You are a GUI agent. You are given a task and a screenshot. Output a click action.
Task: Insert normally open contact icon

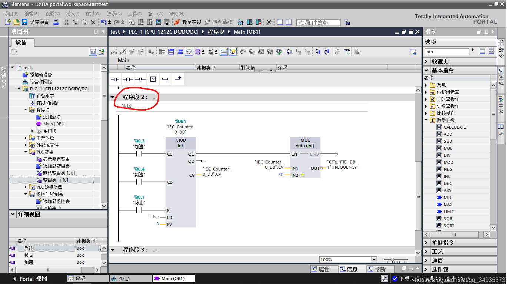click(x=115, y=79)
